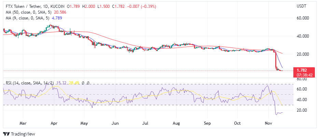This screenshot has width=320, height=140.
Task: Click the TradingView logo
Action: tap(19, 134)
